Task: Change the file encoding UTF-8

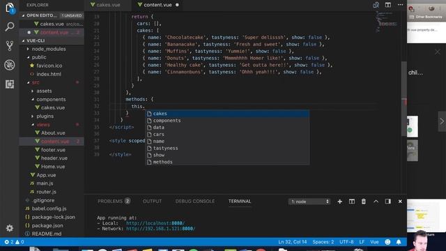Action: [x=346, y=242]
